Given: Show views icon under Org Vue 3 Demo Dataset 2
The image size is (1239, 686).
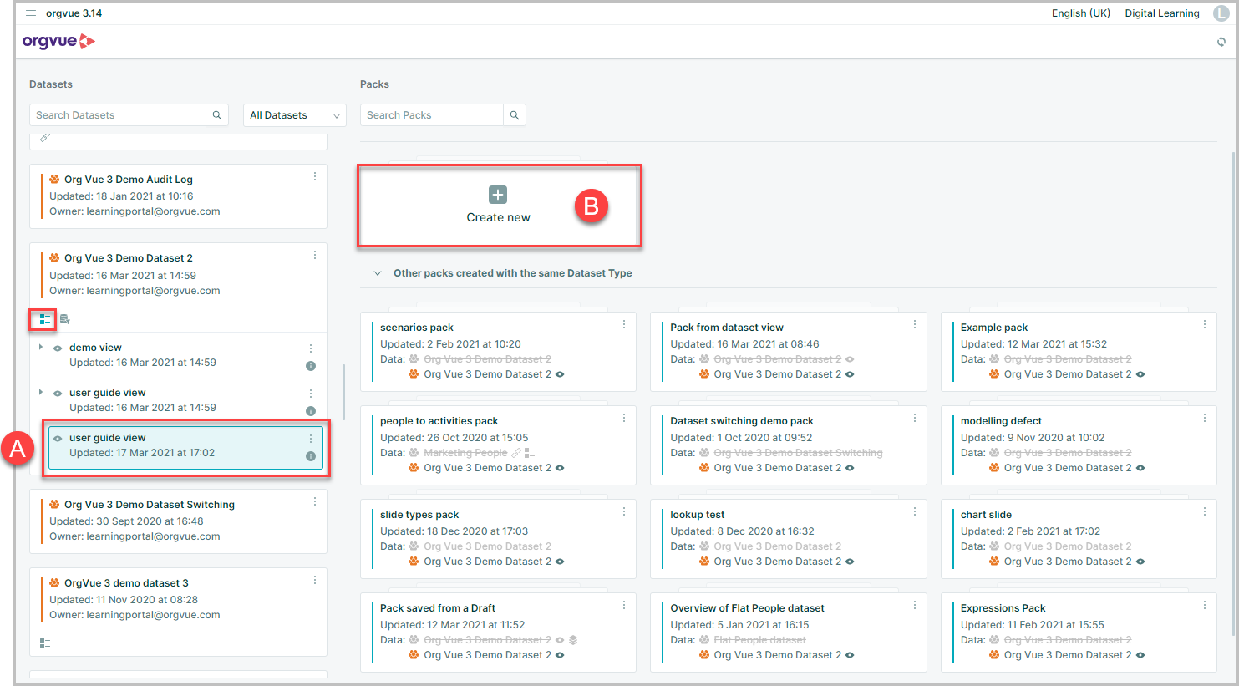Looking at the screenshot, I should [x=45, y=319].
